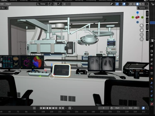Open the Modifiers wrench properties tab
This screenshot has height=116, width=155.
(x=152, y=83)
